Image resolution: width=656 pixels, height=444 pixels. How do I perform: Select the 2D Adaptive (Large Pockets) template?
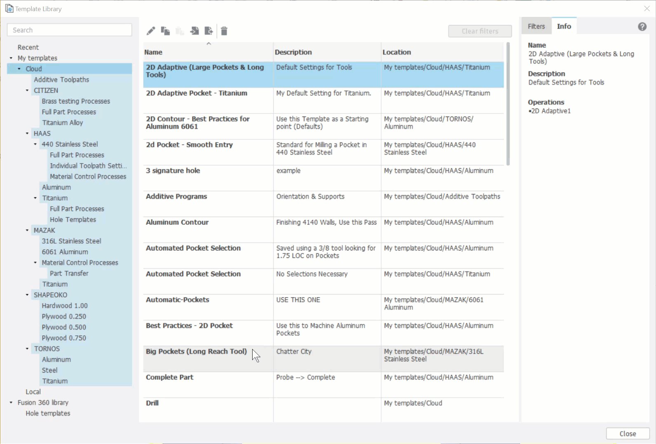pyautogui.click(x=323, y=75)
